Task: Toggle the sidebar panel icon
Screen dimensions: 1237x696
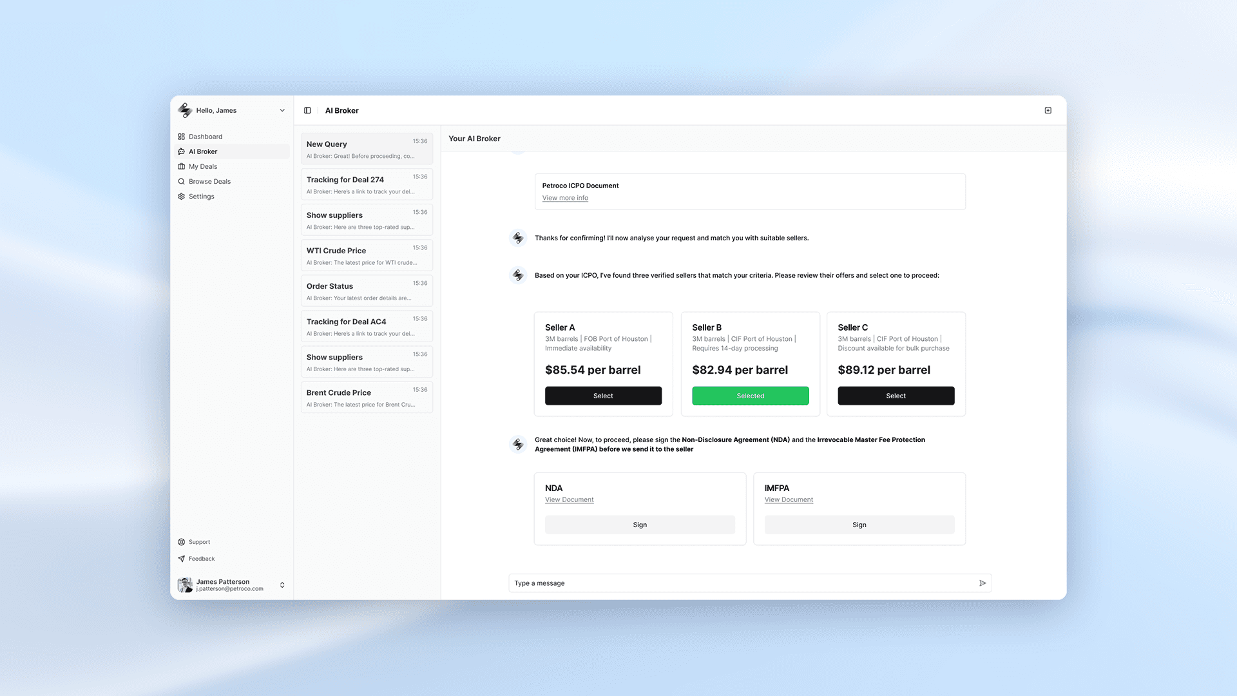Action: 307,110
